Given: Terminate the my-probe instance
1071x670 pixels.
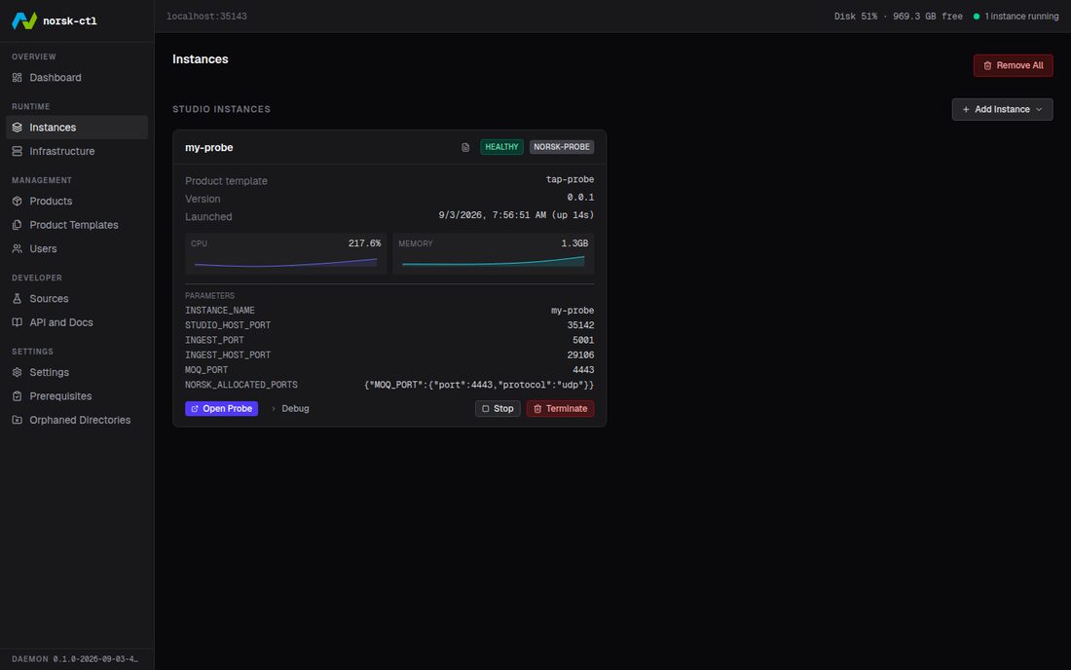Looking at the screenshot, I should click(x=560, y=409).
